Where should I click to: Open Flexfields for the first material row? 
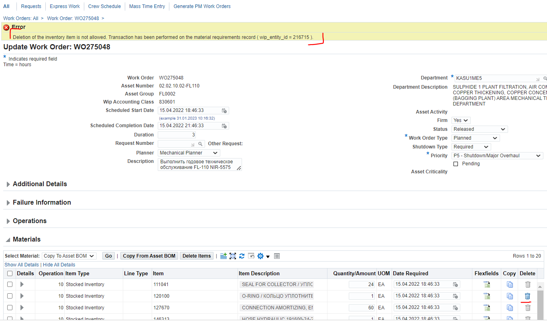(487, 284)
